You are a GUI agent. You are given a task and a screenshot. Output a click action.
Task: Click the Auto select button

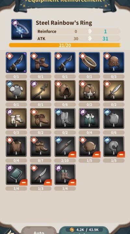pos(39,230)
